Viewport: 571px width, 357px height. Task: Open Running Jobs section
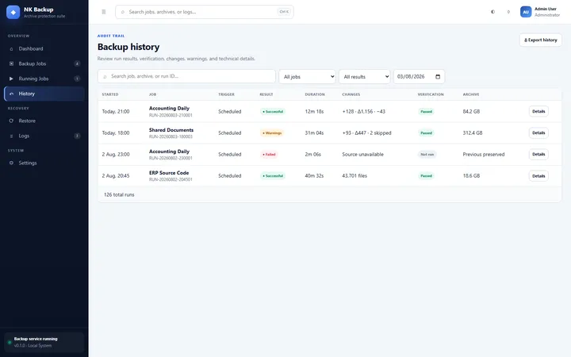[x=44, y=79]
